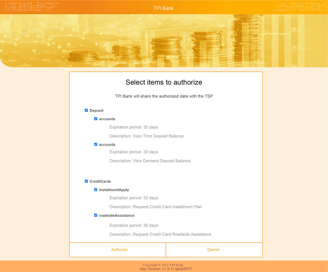
Task: Uncheck accounts for Time Deposit Balance
Action: pyautogui.click(x=95, y=118)
